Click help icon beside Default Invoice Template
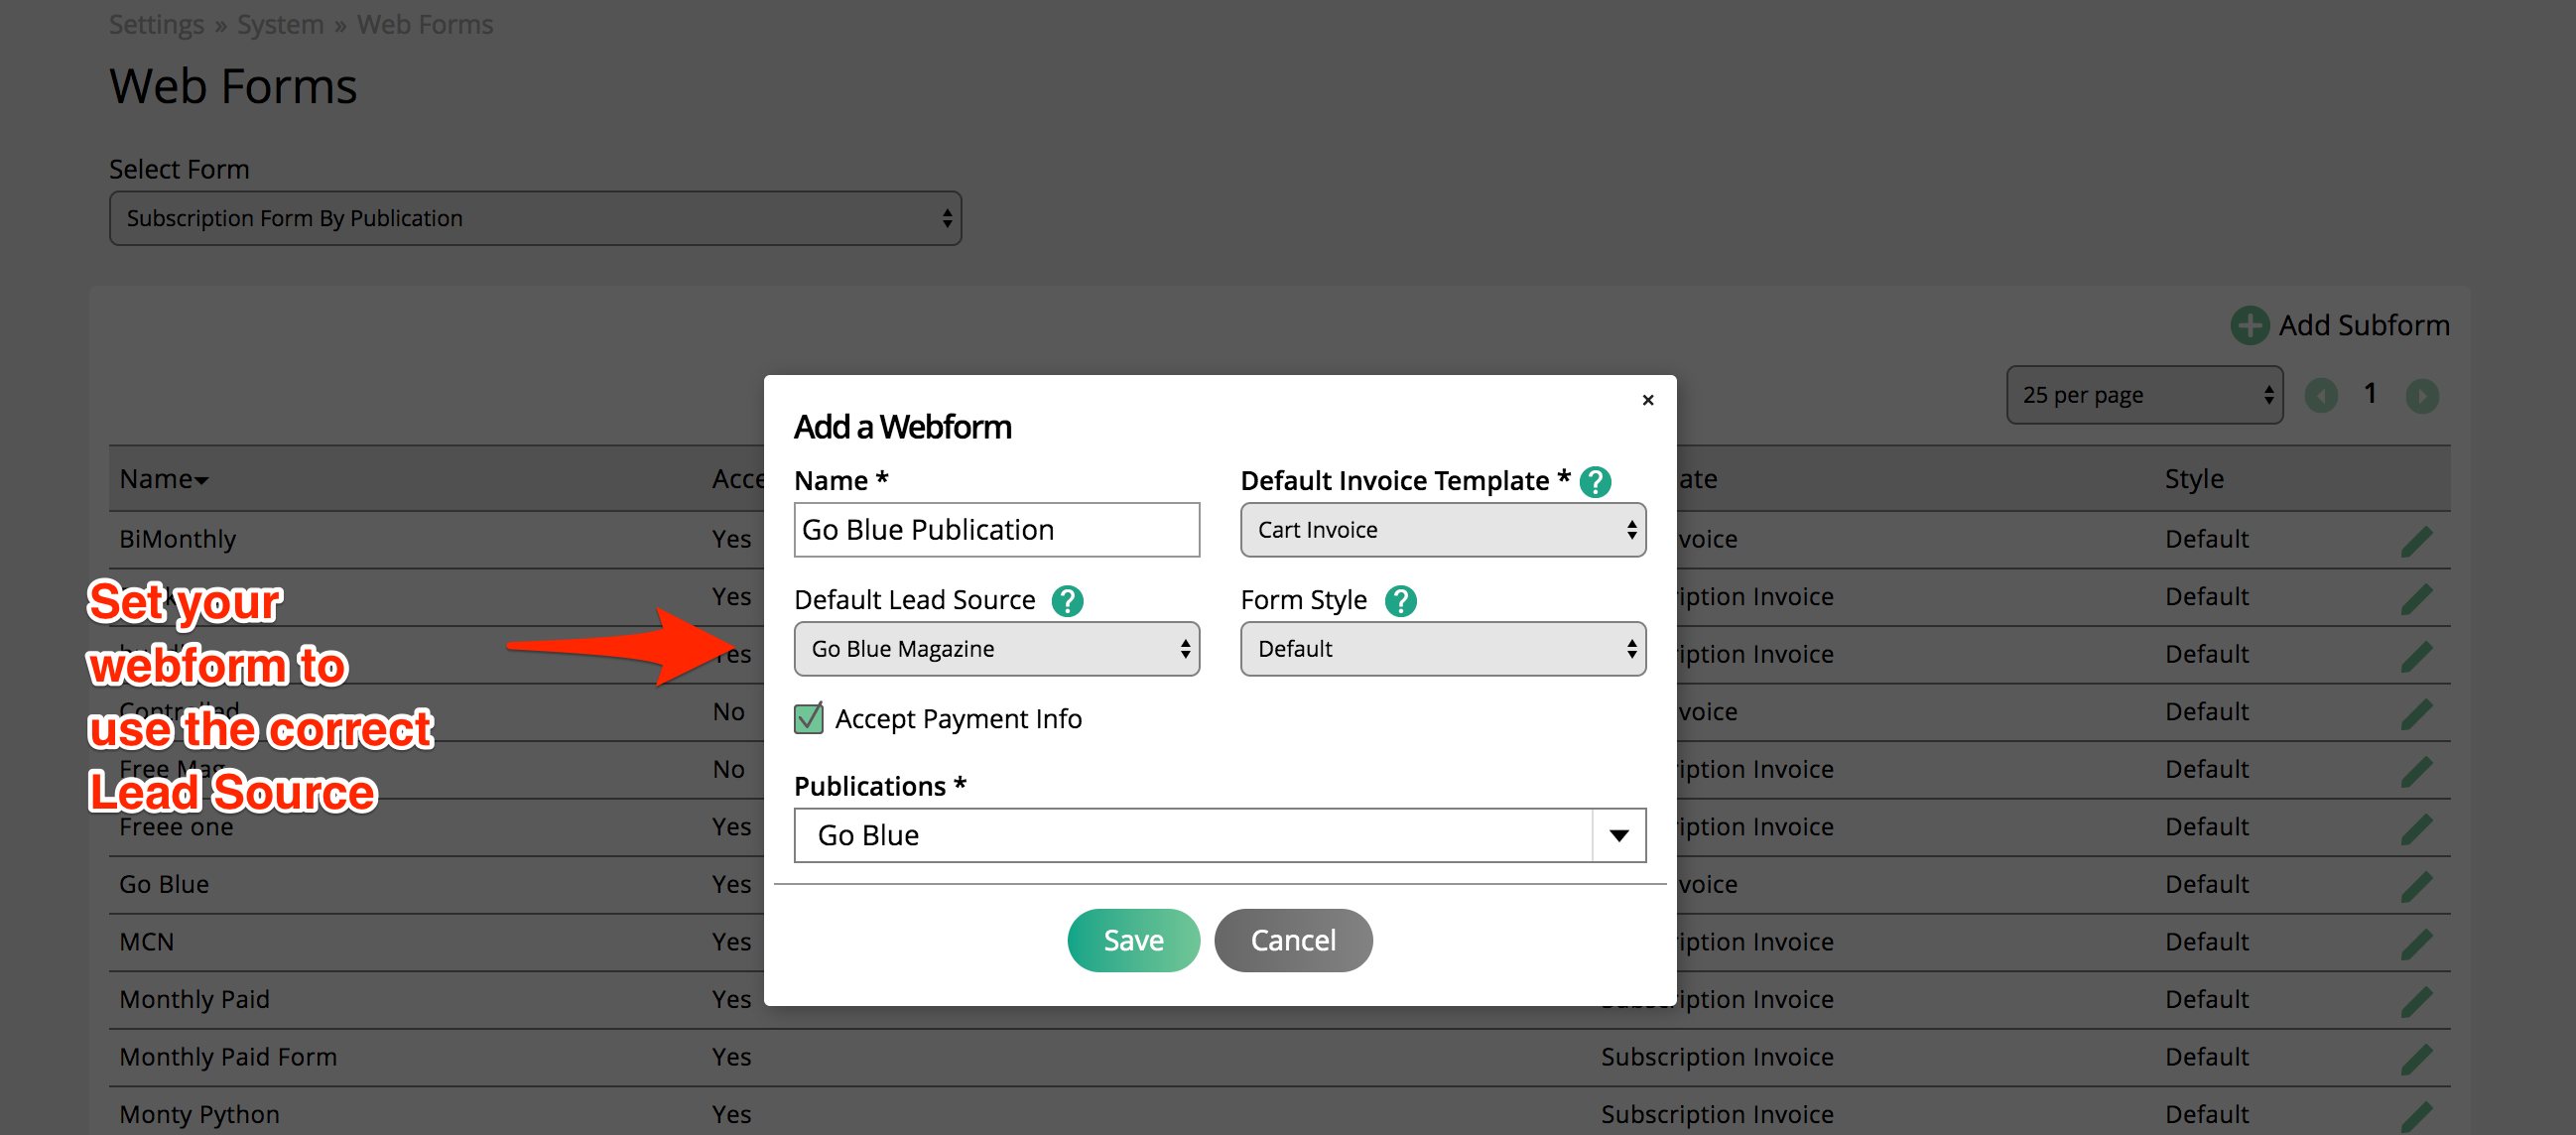 click(1594, 482)
